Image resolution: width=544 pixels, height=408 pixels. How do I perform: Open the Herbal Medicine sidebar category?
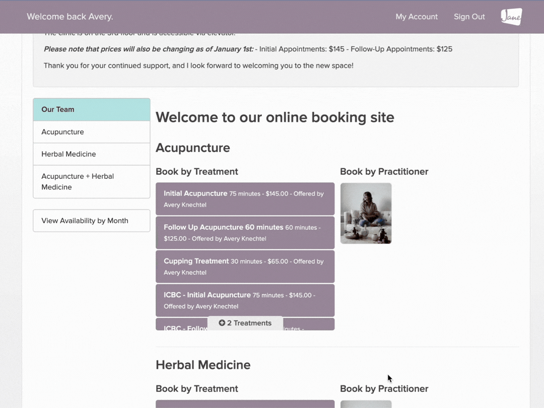point(92,154)
